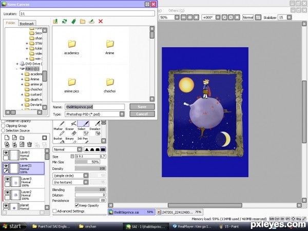
Task: Expand the custard folder tree node
Action: click(x=22, y=94)
